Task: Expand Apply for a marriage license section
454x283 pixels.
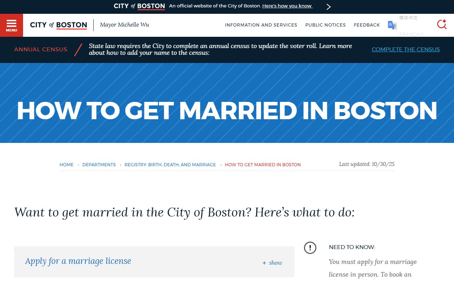Action: (154, 262)
